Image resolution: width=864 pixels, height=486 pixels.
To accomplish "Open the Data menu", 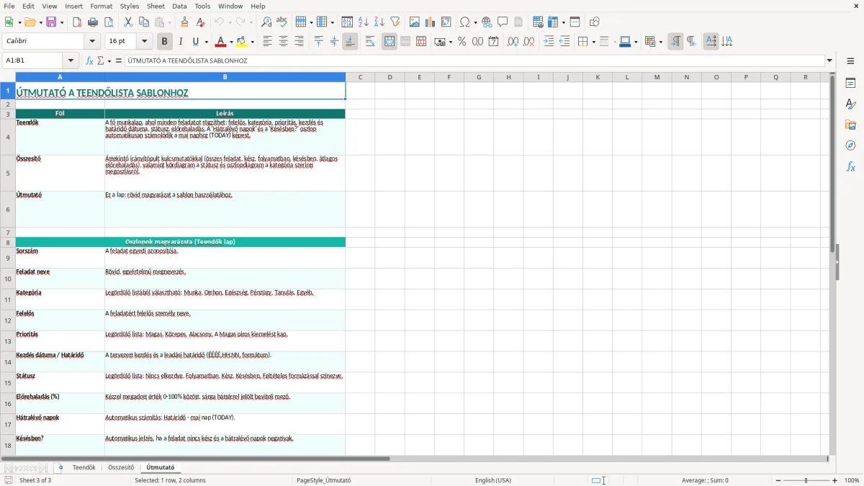I will (179, 6).
